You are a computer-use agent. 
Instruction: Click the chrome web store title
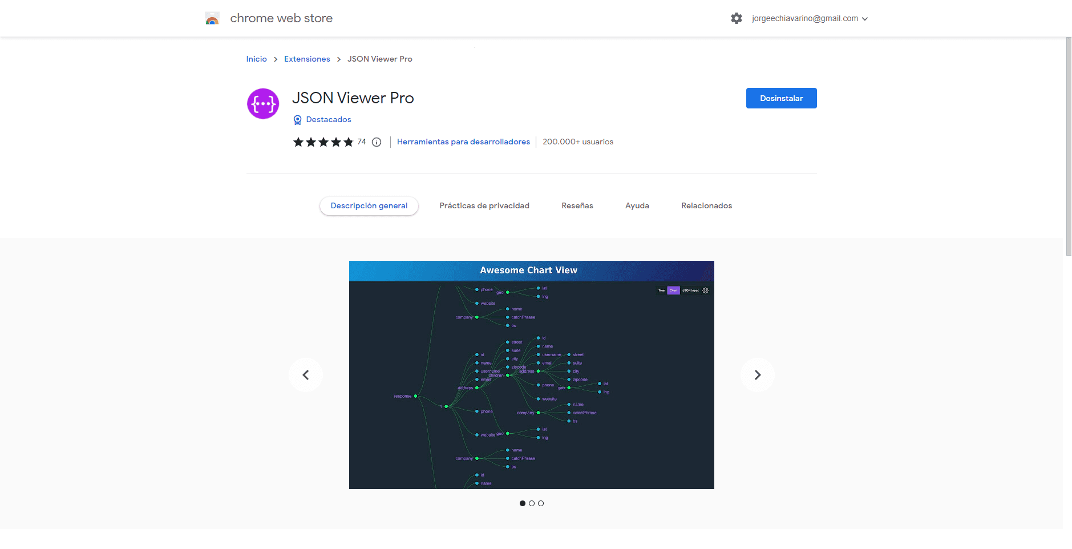click(281, 18)
